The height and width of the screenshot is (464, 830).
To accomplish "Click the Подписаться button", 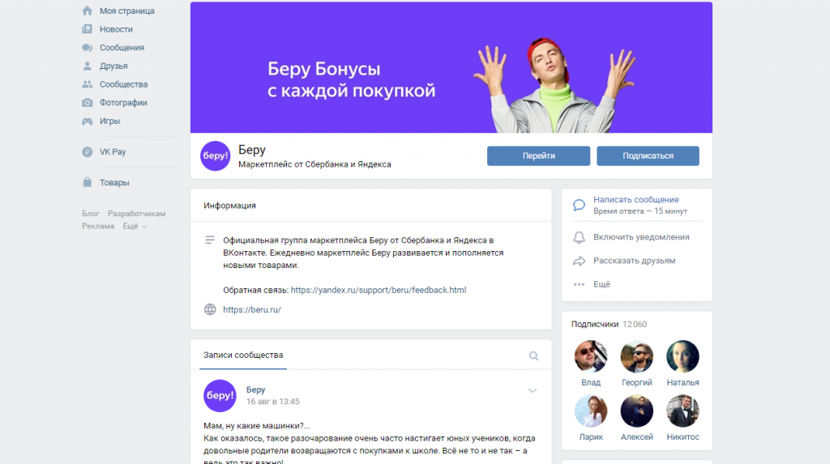I will (x=648, y=156).
